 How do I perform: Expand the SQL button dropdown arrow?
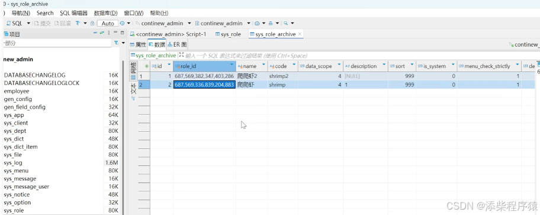click(28, 24)
